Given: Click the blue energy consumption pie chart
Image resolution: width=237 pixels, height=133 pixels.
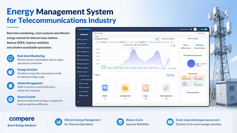Looking at the screenshot, I should tap(191, 63).
